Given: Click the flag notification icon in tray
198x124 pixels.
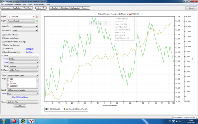Looking at the screenshot, I should (x=180, y=121).
